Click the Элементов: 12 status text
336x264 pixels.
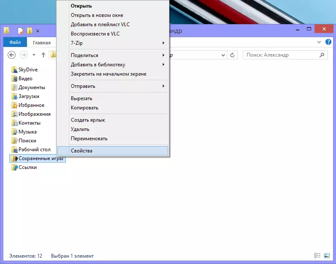[x=26, y=256]
